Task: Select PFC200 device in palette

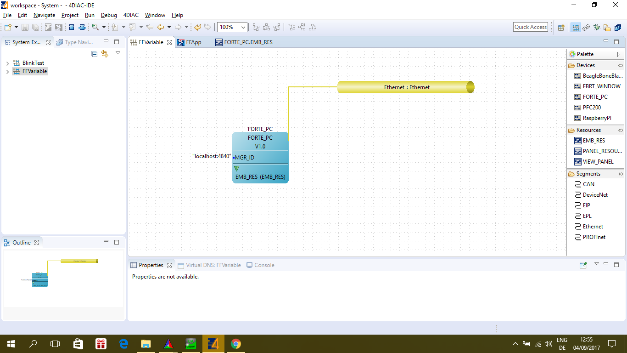Action: [588, 108]
